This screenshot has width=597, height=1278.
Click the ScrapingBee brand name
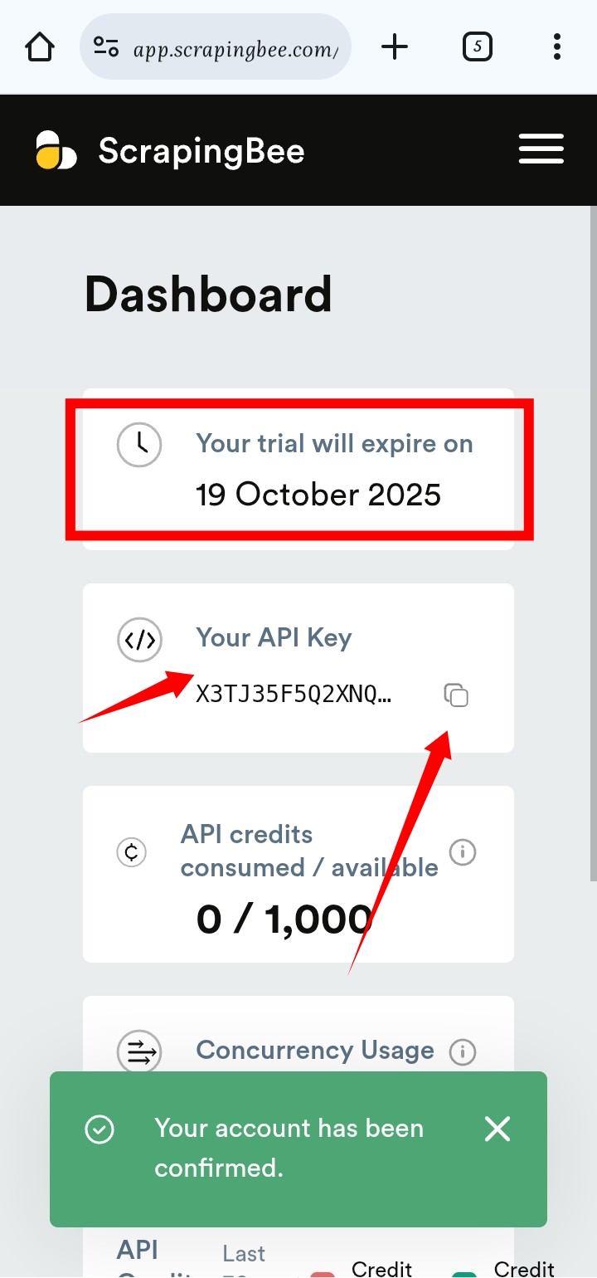[201, 151]
